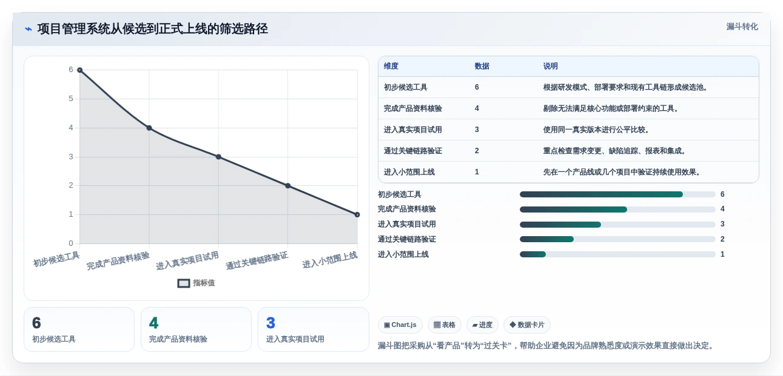Click description 使用同一真实版本进行公平比较。
This screenshot has height=376, width=783.
pyautogui.click(x=596, y=130)
